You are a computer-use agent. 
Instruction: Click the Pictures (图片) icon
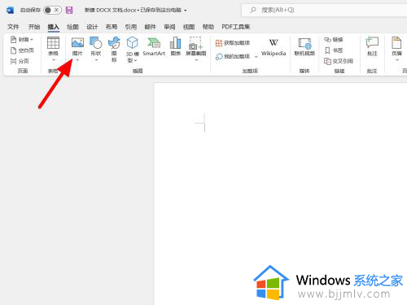pos(77,42)
